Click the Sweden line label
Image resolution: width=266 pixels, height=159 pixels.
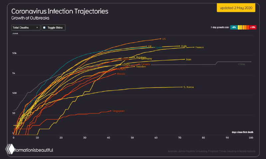tap(141, 67)
